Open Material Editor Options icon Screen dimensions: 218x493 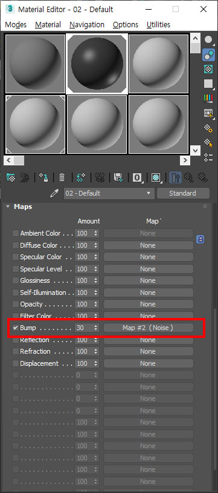pos(208,128)
